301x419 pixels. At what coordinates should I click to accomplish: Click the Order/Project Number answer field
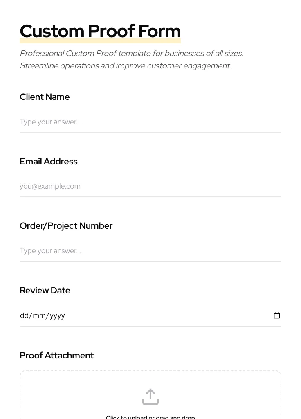pos(150,251)
